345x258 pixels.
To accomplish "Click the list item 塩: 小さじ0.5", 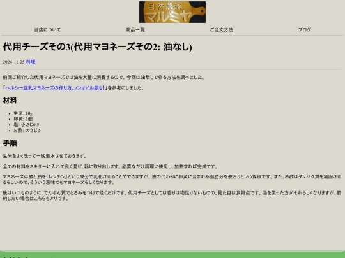I will pos(26,125).
